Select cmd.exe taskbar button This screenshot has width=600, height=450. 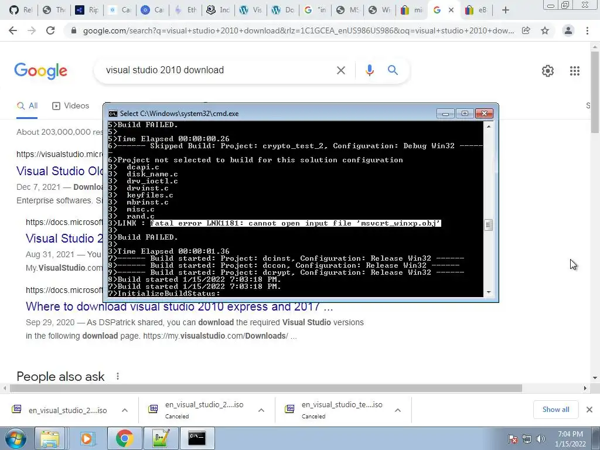pyautogui.click(x=197, y=438)
